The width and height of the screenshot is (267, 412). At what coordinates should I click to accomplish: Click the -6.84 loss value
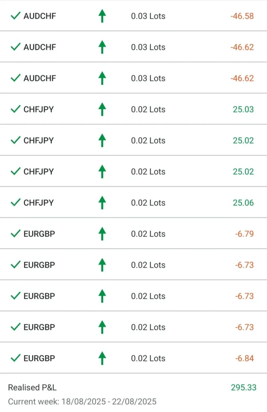tap(244, 358)
